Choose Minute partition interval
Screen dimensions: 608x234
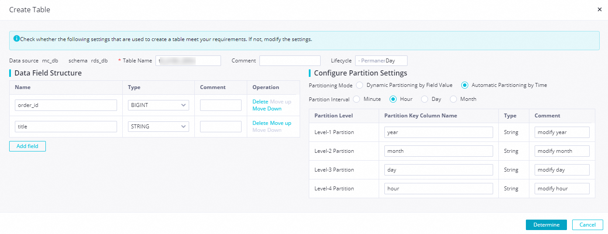pyautogui.click(x=357, y=99)
